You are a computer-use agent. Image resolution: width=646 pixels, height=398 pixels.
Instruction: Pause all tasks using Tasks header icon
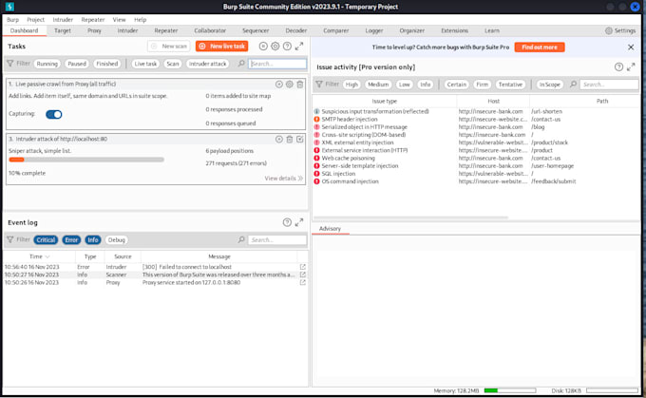263,47
